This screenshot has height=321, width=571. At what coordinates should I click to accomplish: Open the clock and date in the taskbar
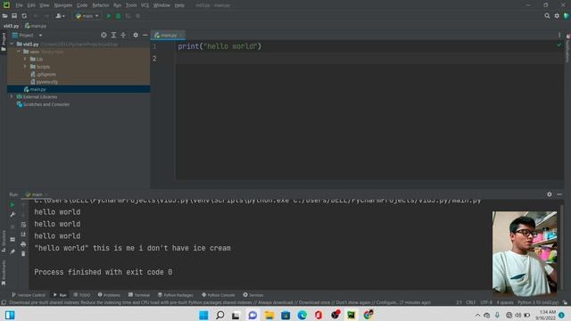545,315
